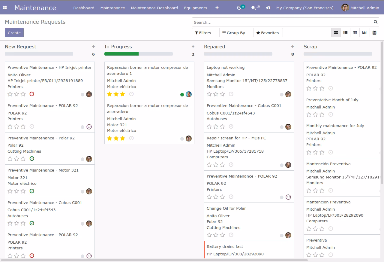
Task: Click the New Request column progress bar
Action: [39, 54]
